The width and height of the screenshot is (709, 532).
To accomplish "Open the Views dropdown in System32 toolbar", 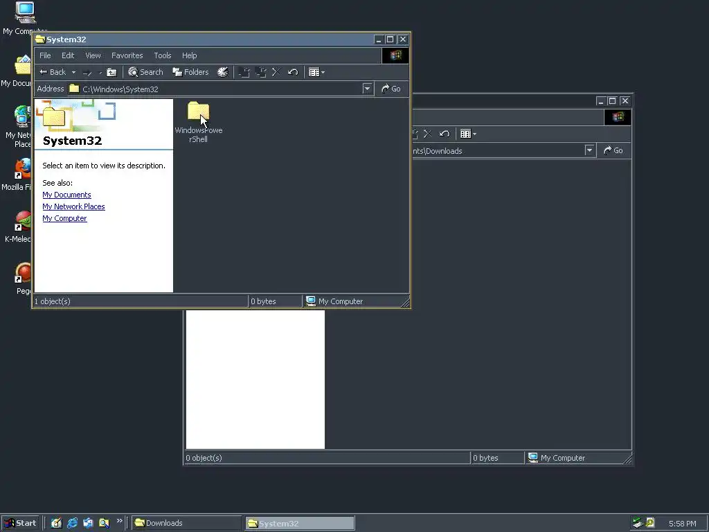I will (x=316, y=72).
